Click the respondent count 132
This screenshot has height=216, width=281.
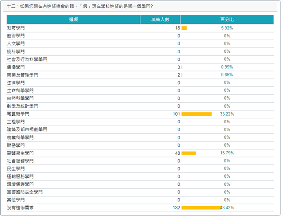click(176, 208)
